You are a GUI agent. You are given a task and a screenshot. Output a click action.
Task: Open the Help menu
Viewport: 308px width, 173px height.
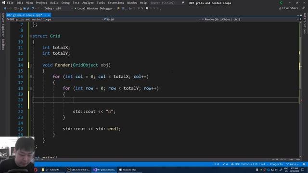[x=143, y=3]
